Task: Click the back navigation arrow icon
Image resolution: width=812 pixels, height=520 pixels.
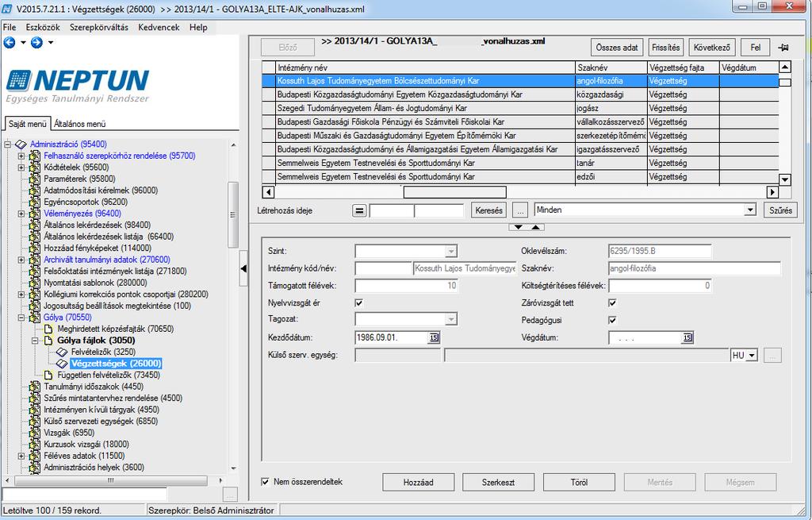Action: click(10, 43)
